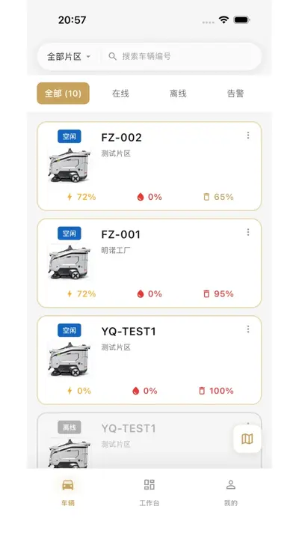Switch to the 告警 tab
299x533 pixels.
pyautogui.click(x=235, y=94)
